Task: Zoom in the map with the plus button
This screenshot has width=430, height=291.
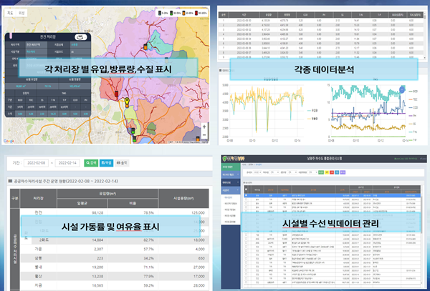Action: click(204, 127)
